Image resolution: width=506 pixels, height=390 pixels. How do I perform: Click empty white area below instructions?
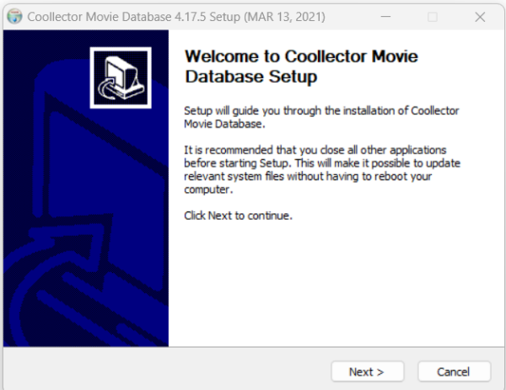[x=337, y=286]
